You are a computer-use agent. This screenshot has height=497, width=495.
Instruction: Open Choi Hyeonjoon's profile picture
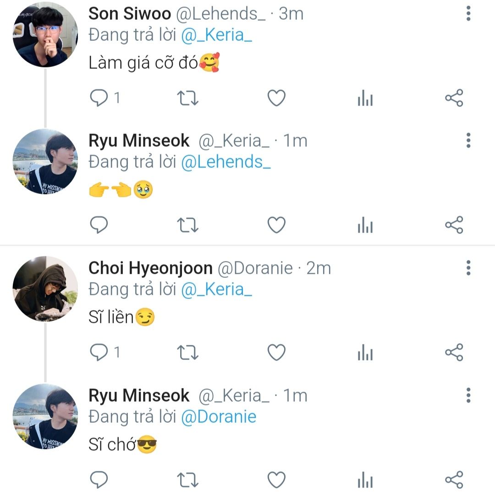coord(45,289)
